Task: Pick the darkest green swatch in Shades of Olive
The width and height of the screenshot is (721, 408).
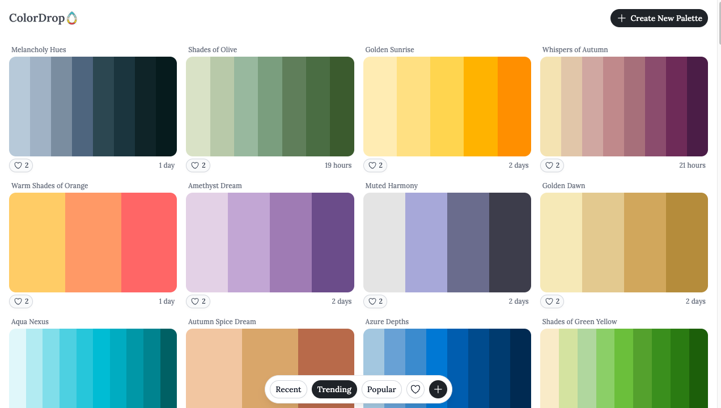Action: pos(342,107)
